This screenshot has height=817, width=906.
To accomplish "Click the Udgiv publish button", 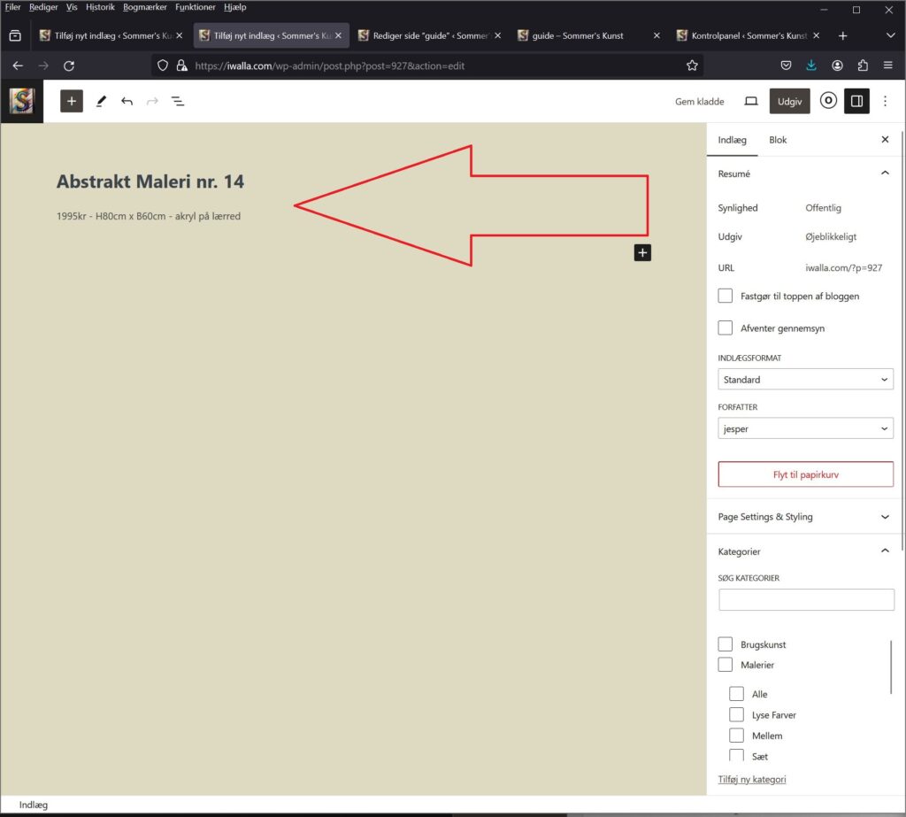I will pyautogui.click(x=789, y=102).
